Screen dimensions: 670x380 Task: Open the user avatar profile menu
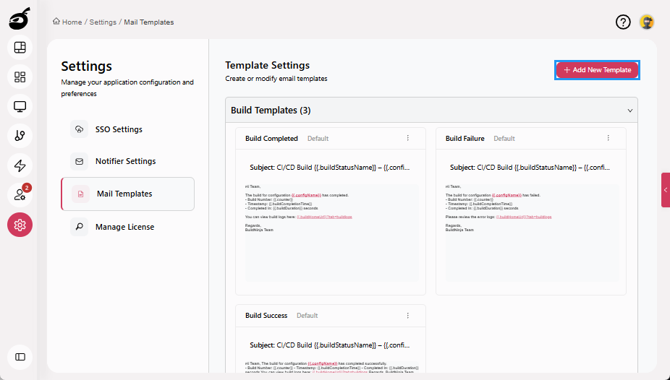pyautogui.click(x=647, y=22)
